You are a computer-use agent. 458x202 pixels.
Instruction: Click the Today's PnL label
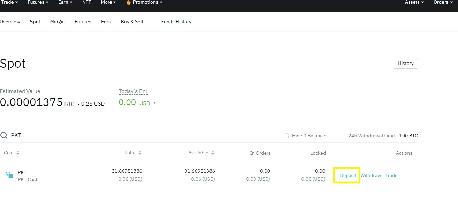[133, 91]
